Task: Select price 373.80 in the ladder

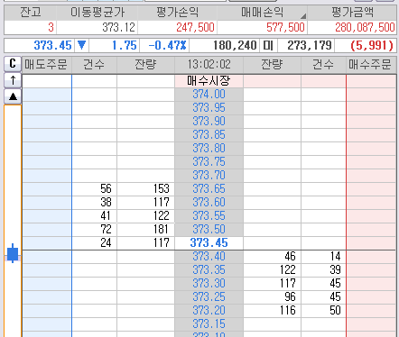Action: click(209, 149)
